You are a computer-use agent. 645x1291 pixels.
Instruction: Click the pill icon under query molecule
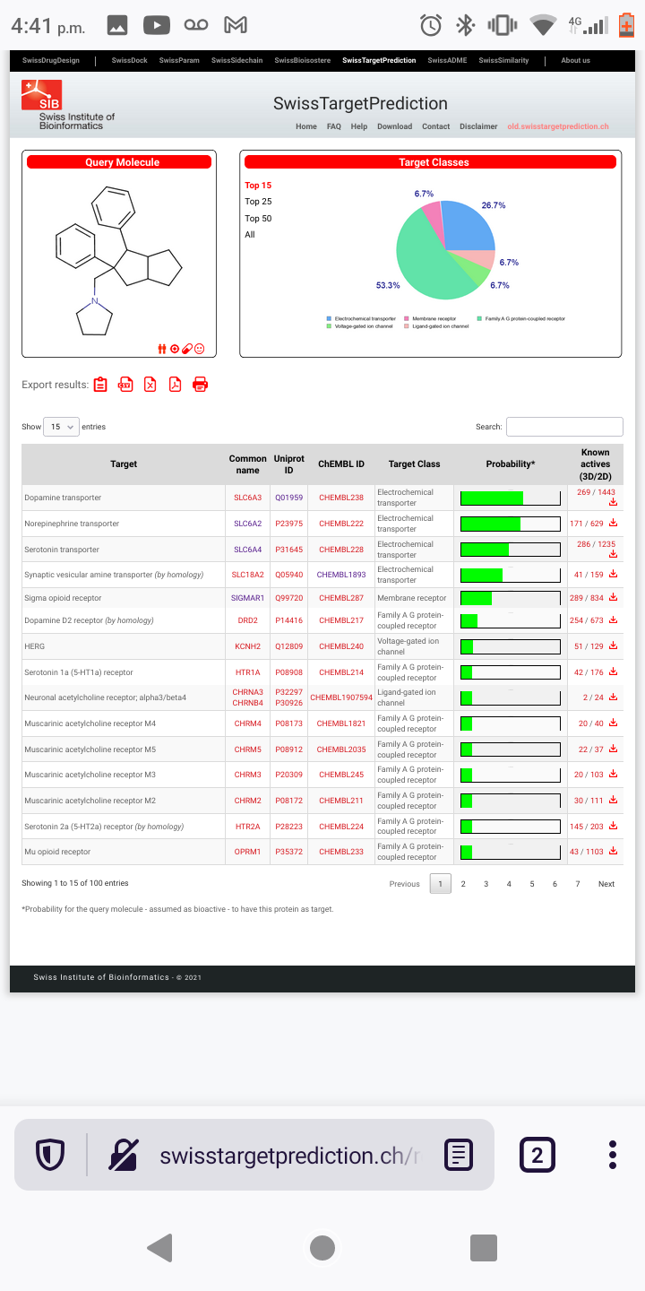[x=187, y=349]
